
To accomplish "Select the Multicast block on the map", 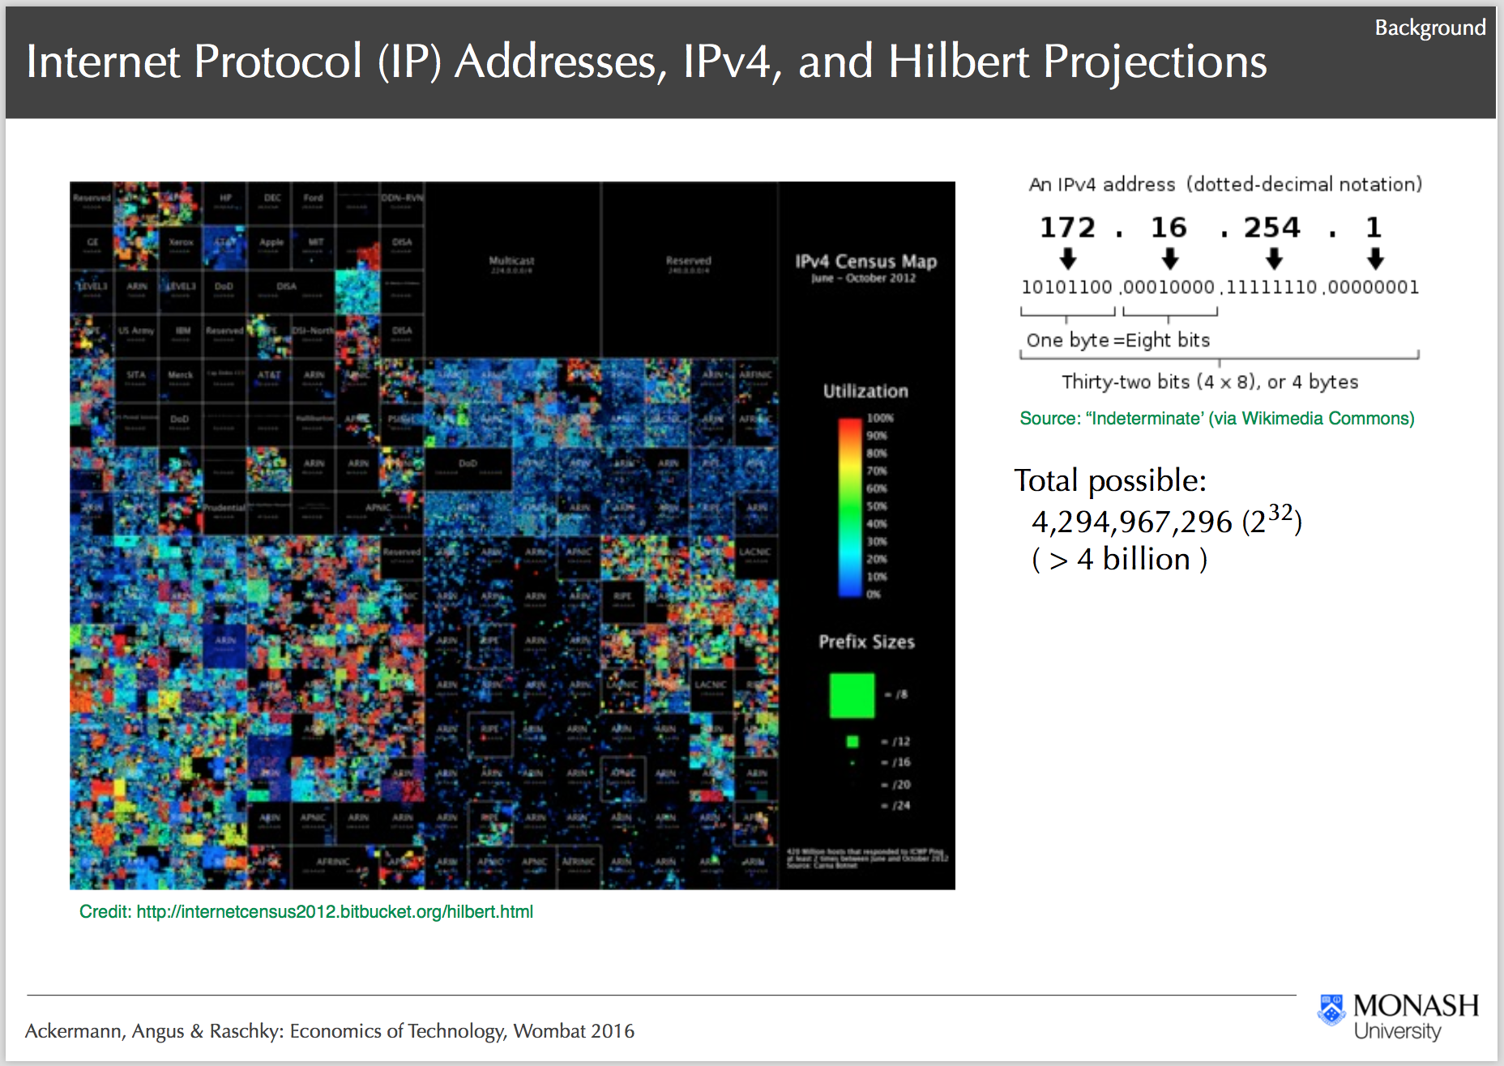I will (511, 264).
